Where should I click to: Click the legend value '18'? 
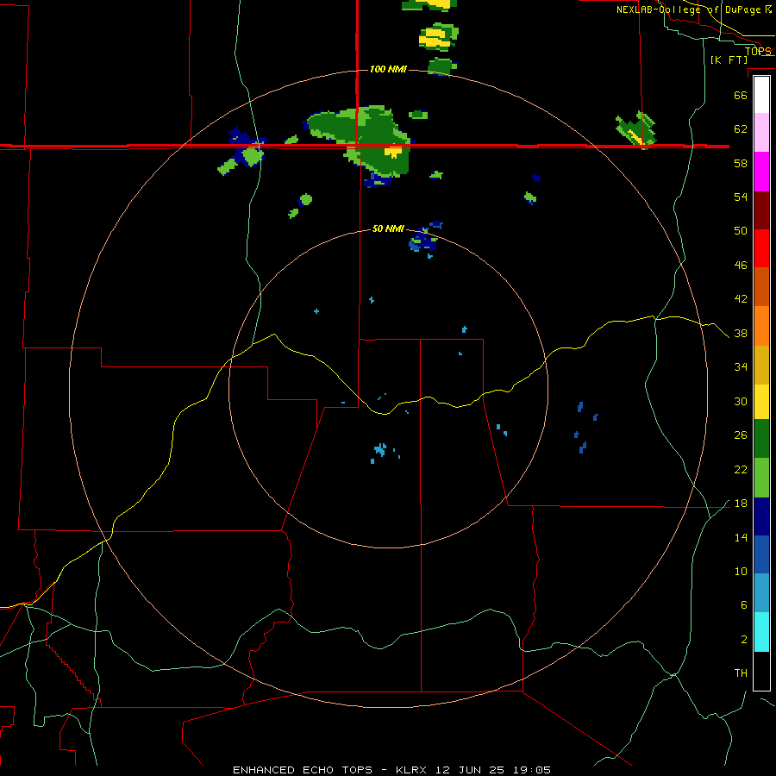point(741,504)
